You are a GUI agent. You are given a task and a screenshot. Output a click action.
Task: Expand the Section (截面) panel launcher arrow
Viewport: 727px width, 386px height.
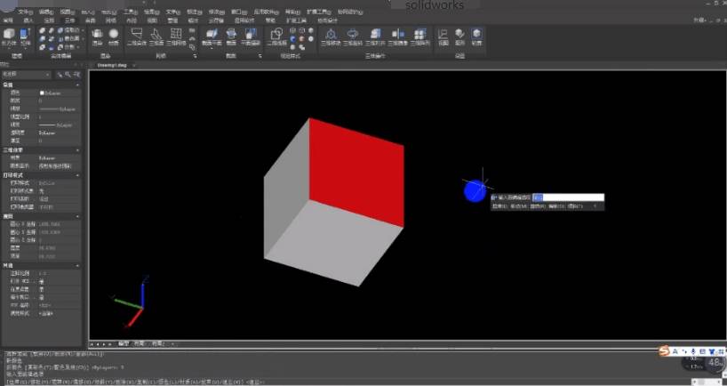(260, 56)
